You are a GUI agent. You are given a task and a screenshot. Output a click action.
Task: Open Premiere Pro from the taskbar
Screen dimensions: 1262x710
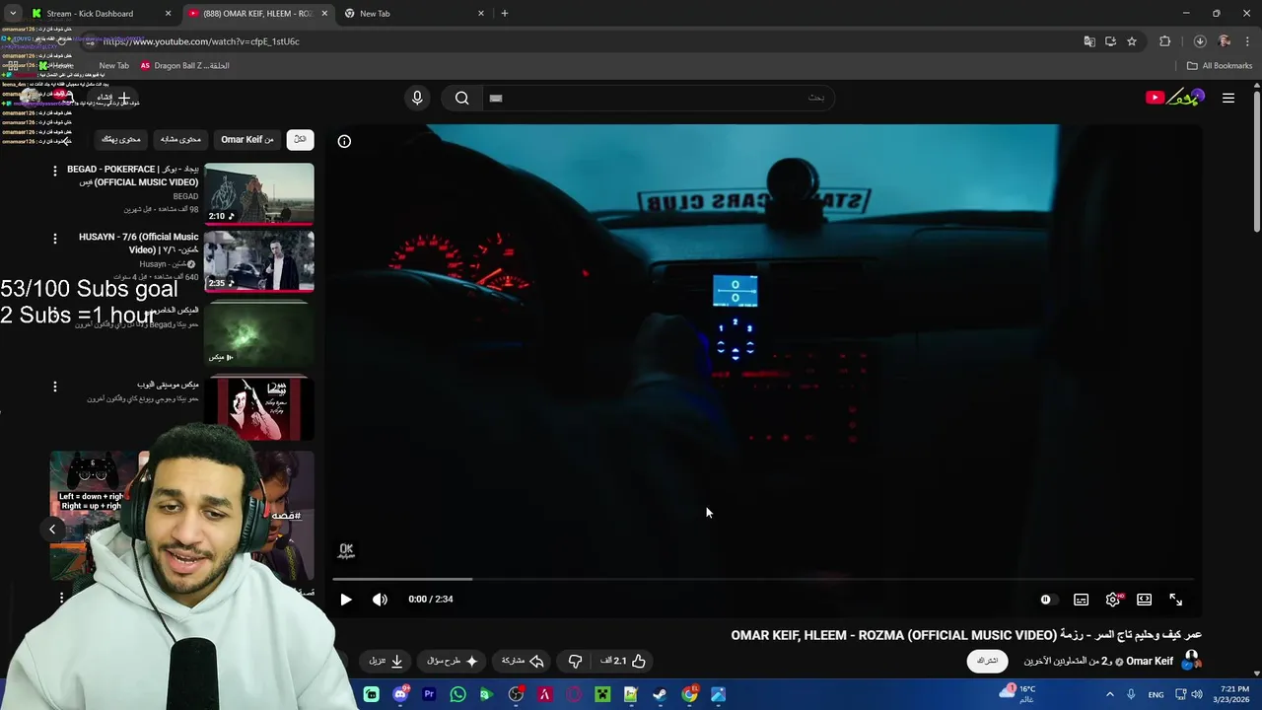(429, 695)
